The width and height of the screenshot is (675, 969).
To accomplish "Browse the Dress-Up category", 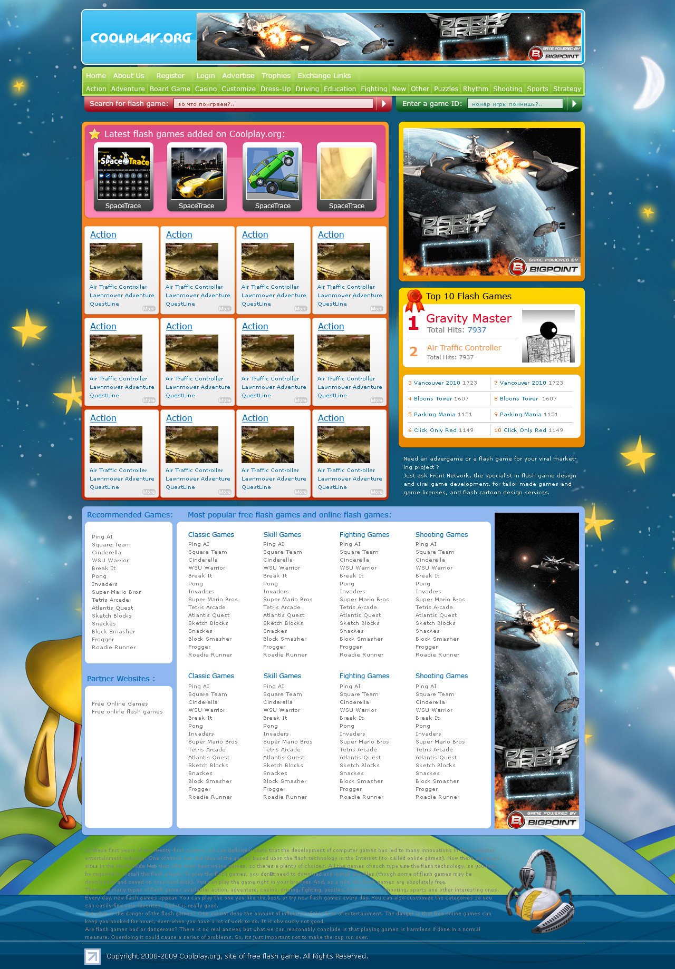I will [x=275, y=89].
